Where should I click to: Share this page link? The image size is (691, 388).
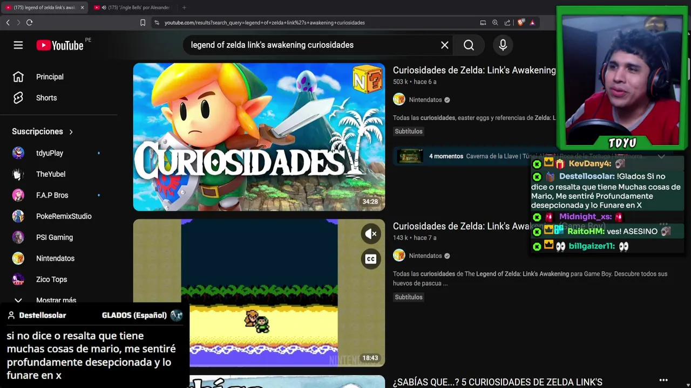tap(507, 23)
